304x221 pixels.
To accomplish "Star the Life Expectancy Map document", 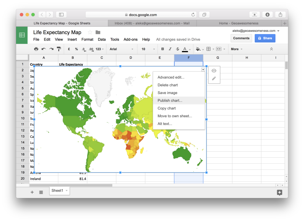I will 90,32.
